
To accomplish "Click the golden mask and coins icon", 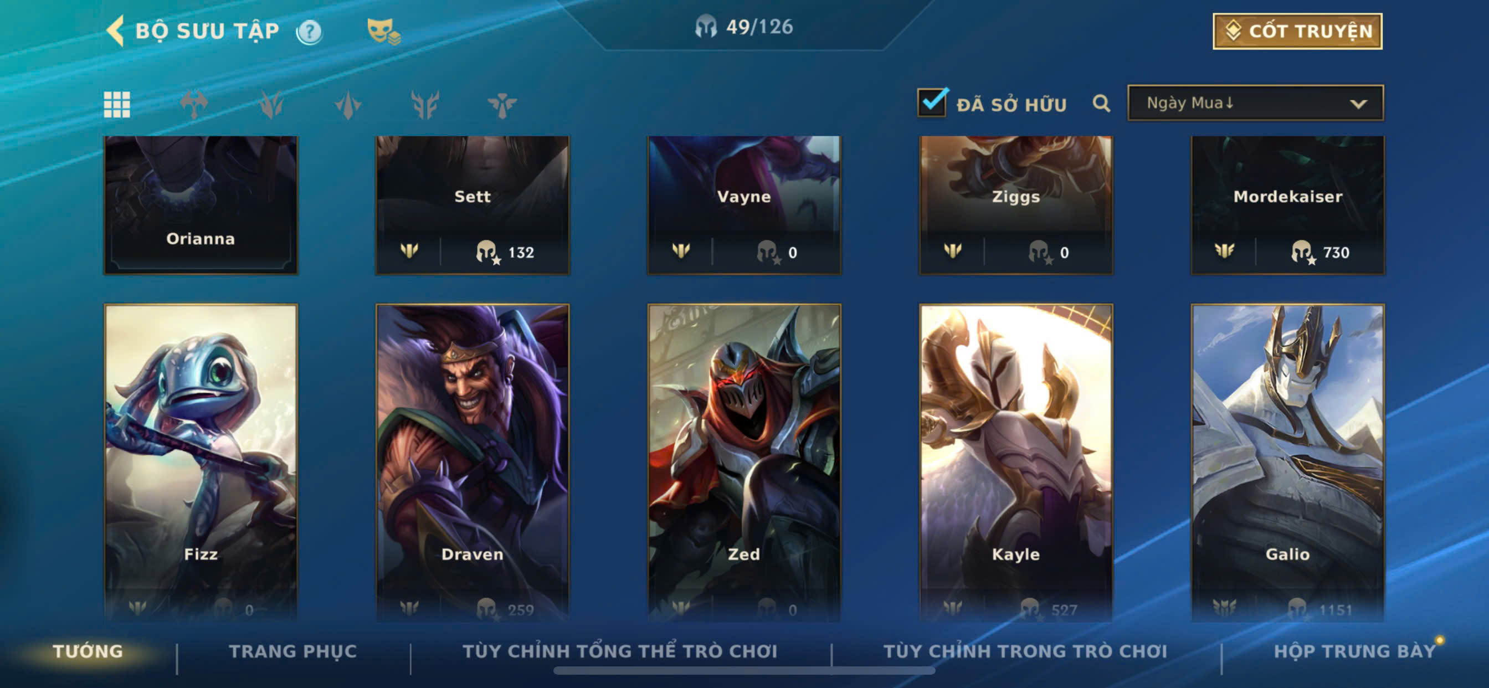I will pyautogui.click(x=383, y=31).
